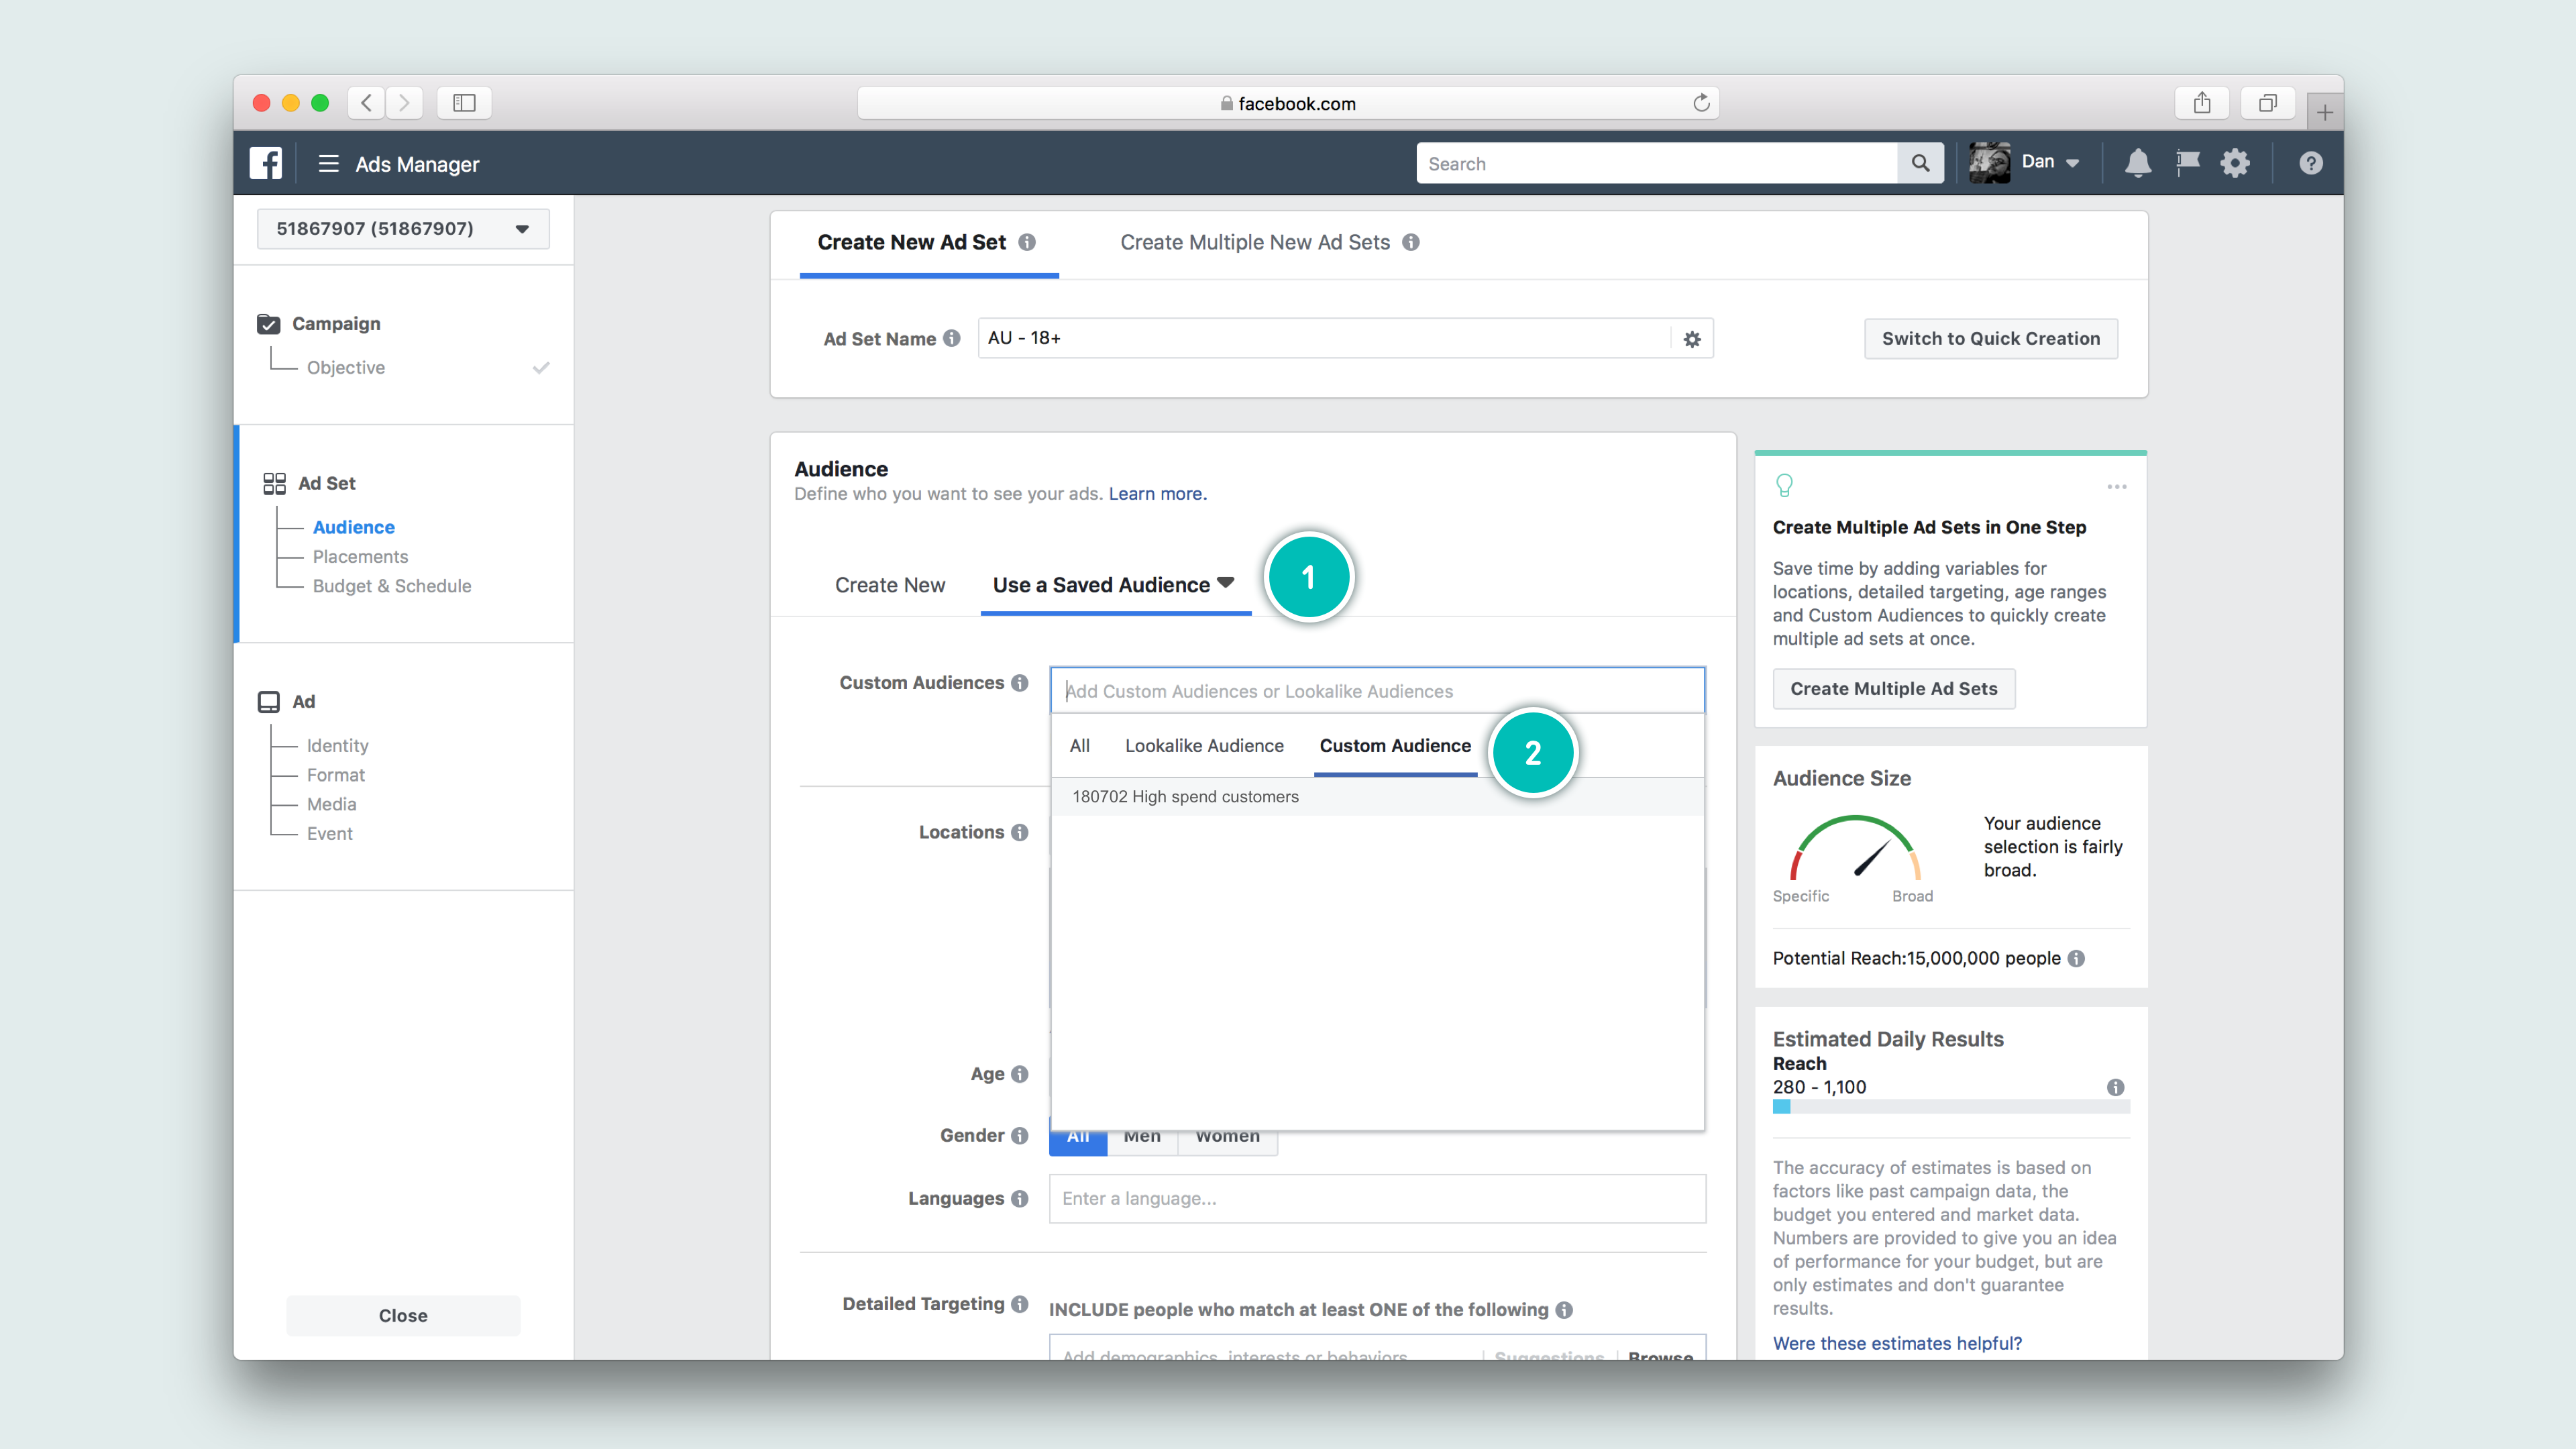Viewport: 2576px width, 1449px height.
Task: Select the All audiences filter tab
Action: 1080,745
